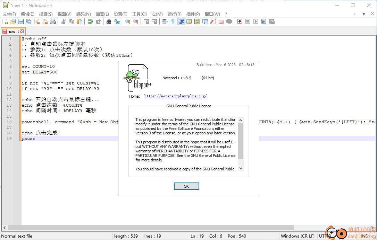Open the Document List icon
This screenshot has height=240, width=377.
point(205,21)
